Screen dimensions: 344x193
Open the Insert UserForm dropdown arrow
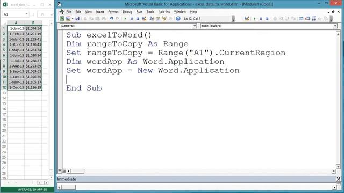click(x=73, y=19)
